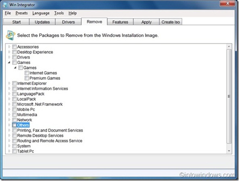Image resolution: width=239 pixels, height=181 pixels.
Task: Check Printing, Fax and Document Services checkbox
Action: coord(15,130)
